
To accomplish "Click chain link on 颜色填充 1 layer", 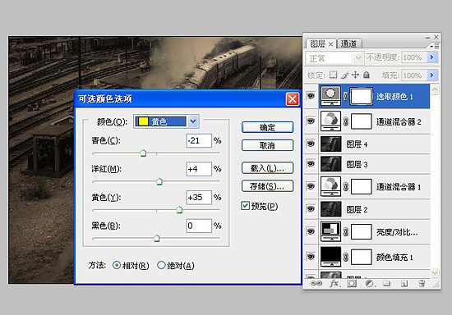I will pyautogui.click(x=346, y=257).
